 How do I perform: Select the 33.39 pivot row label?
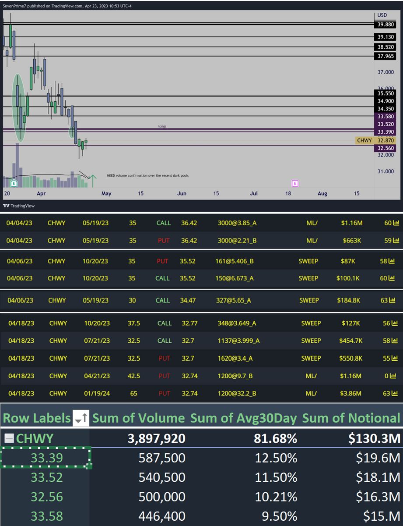coord(47,458)
